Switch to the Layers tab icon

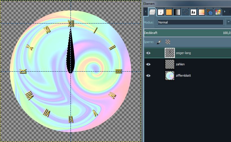(x=152, y=12)
